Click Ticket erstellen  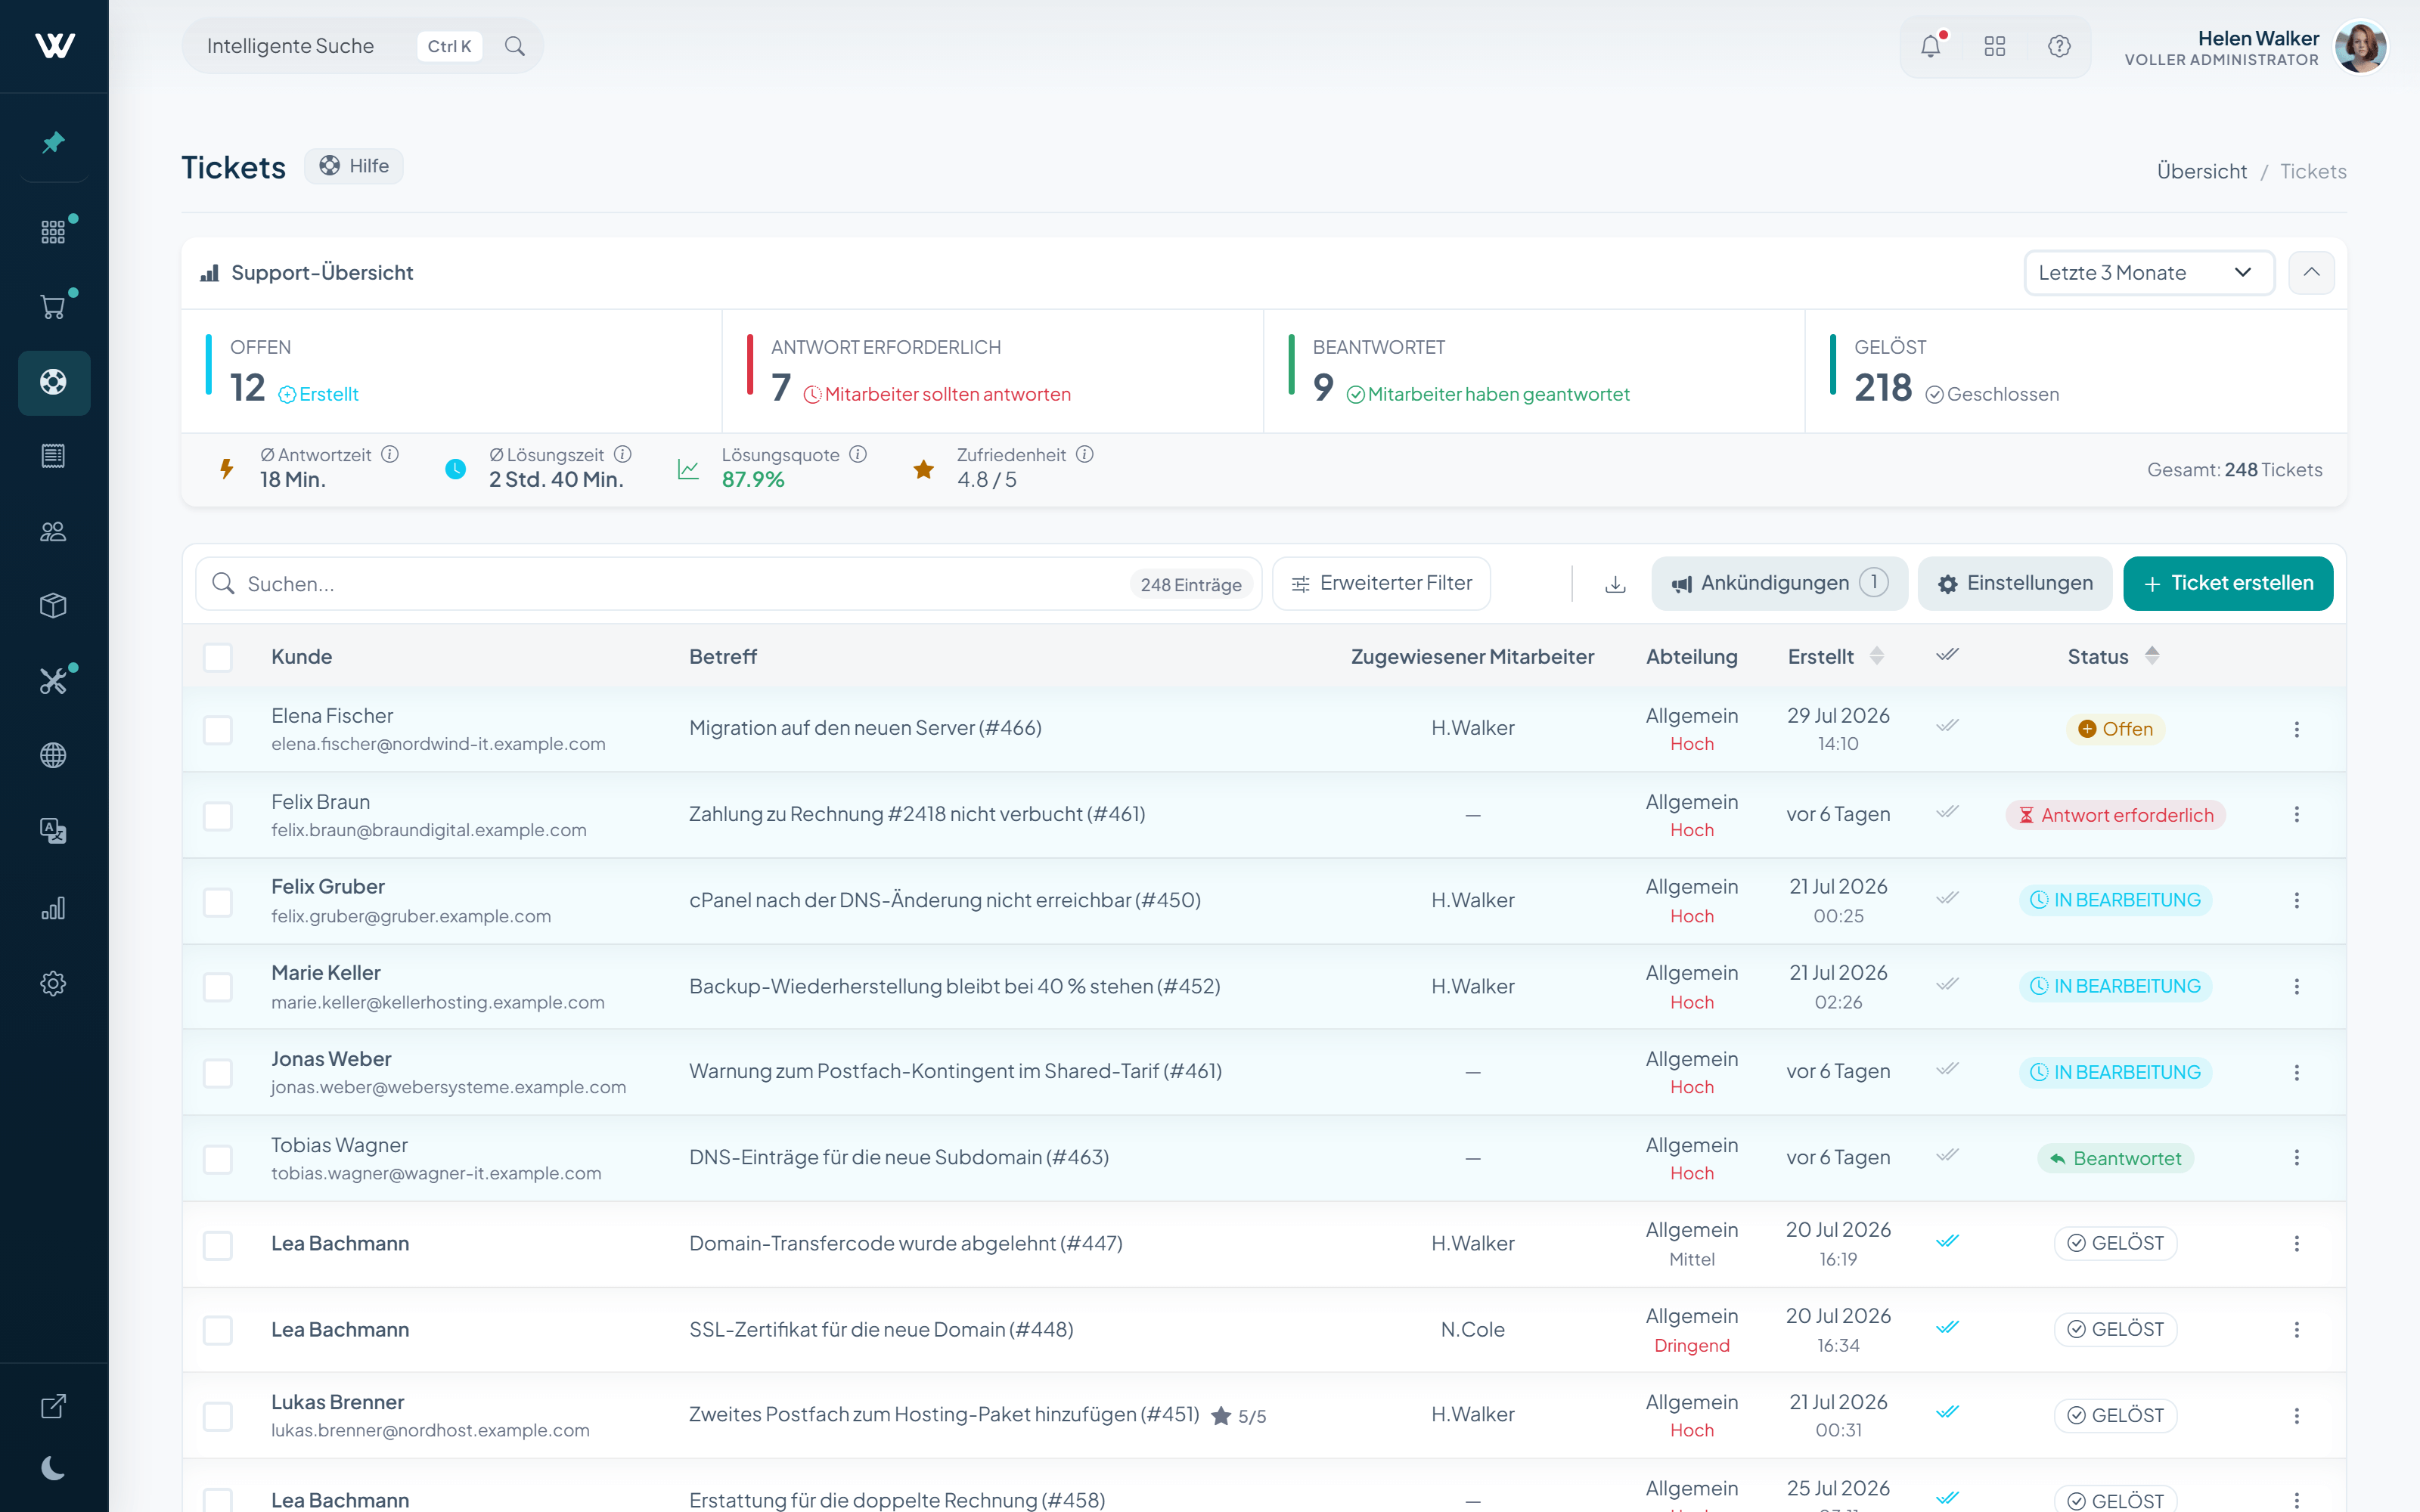pyautogui.click(x=2227, y=584)
